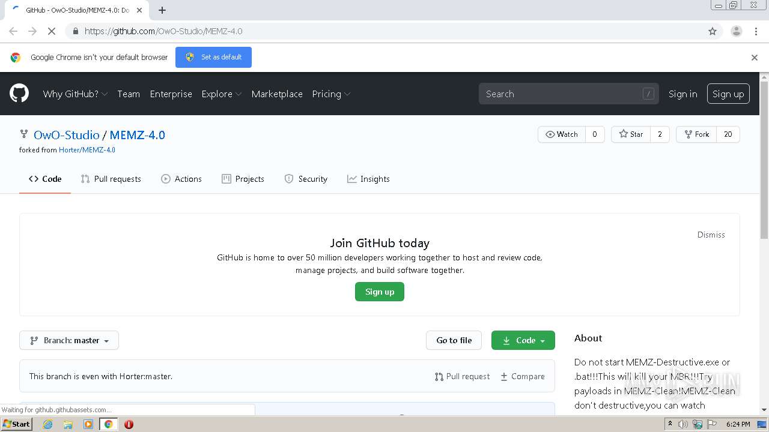This screenshot has height=432, width=769.
Task: Show hidden system tray icons
Action: 670,424
